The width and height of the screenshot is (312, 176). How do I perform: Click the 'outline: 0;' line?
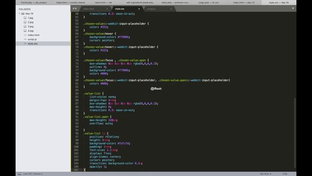98,67
